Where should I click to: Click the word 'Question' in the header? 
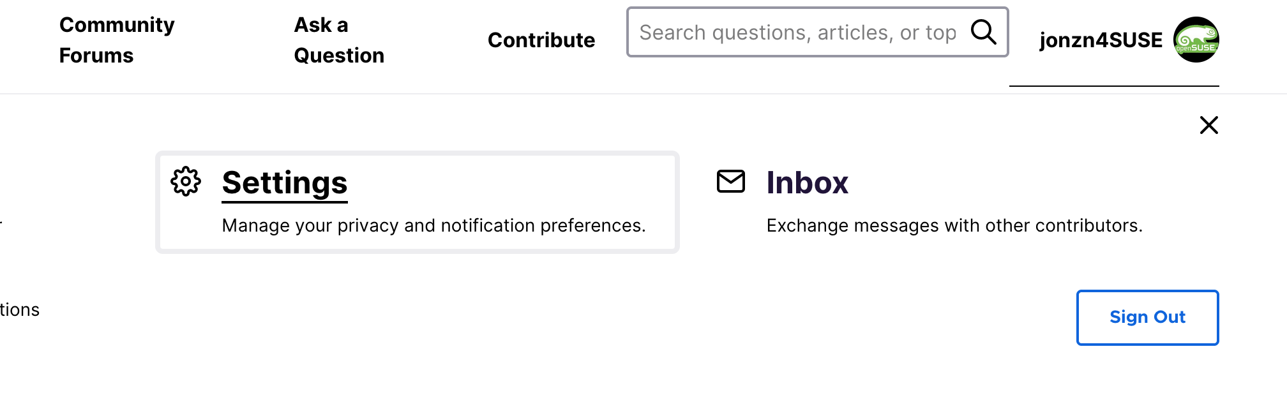coord(339,56)
